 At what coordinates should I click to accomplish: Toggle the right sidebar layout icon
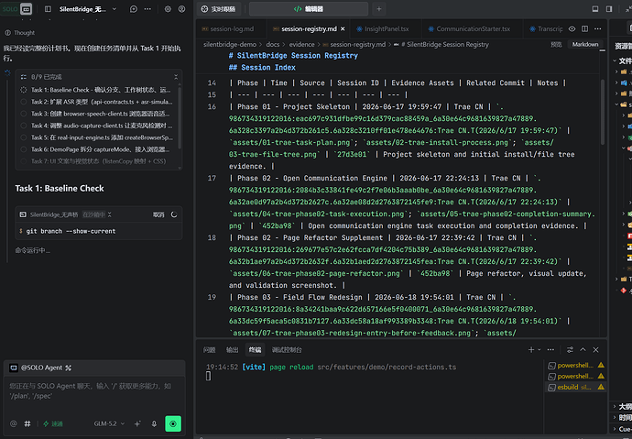point(609,9)
